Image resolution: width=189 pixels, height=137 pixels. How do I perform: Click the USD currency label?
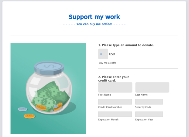[112, 54]
